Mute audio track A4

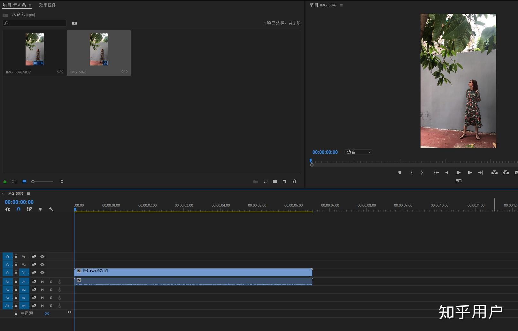click(42, 305)
